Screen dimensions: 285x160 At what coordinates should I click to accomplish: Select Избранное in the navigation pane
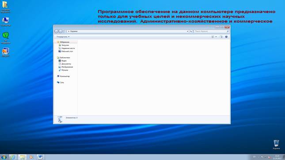pyautogui.click(x=65, y=42)
